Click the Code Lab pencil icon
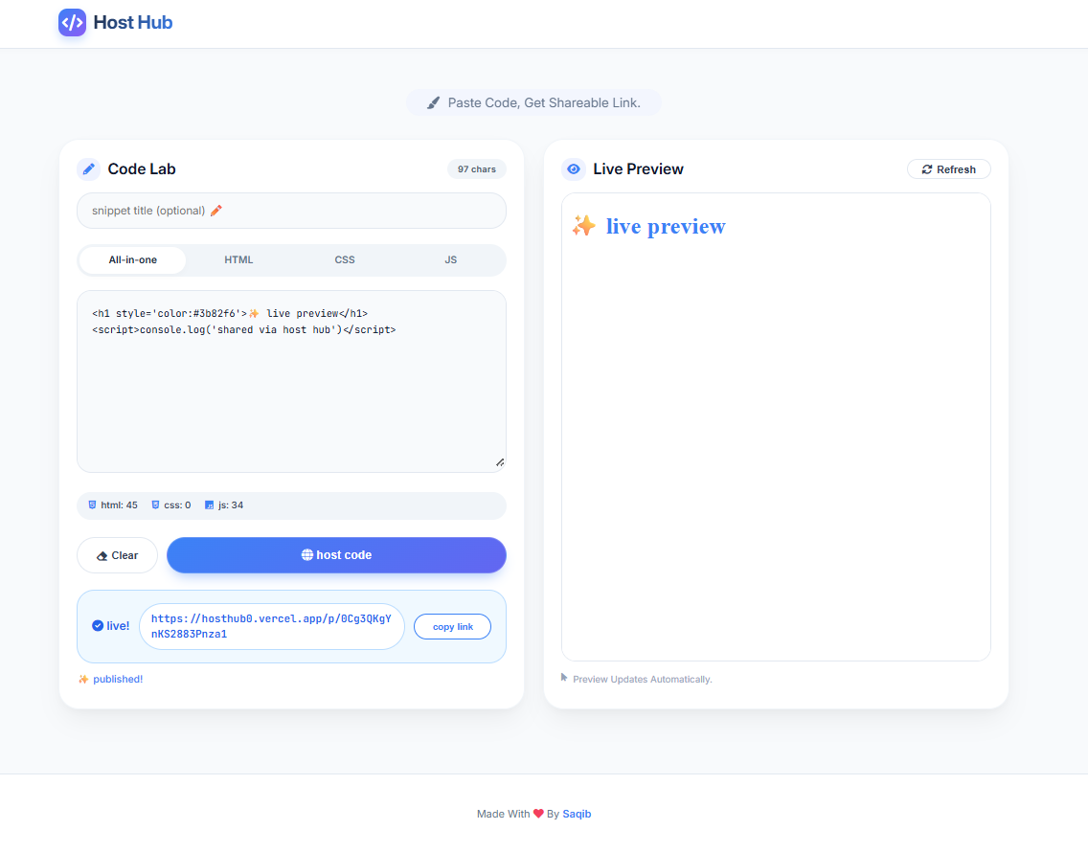The height and width of the screenshot is (852, 1088). click(x=88, y=168)
